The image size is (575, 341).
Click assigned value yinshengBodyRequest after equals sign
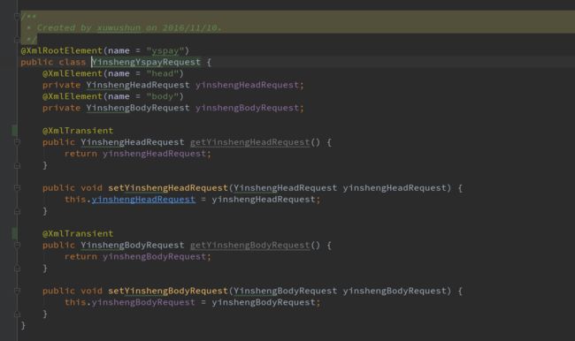[264, 302]
